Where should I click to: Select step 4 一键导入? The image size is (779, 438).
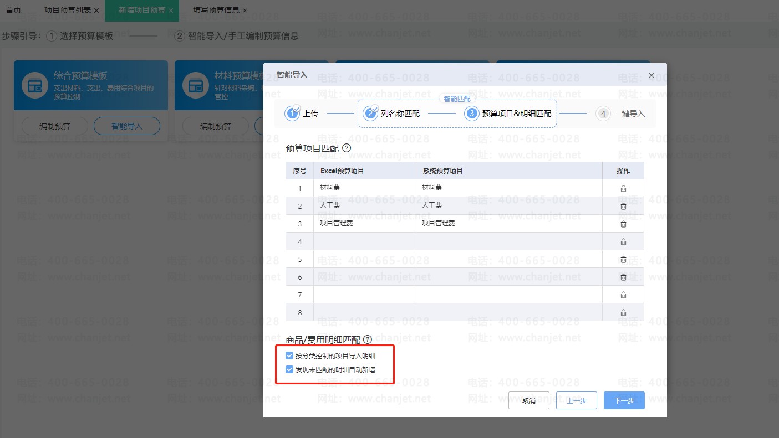620,114
